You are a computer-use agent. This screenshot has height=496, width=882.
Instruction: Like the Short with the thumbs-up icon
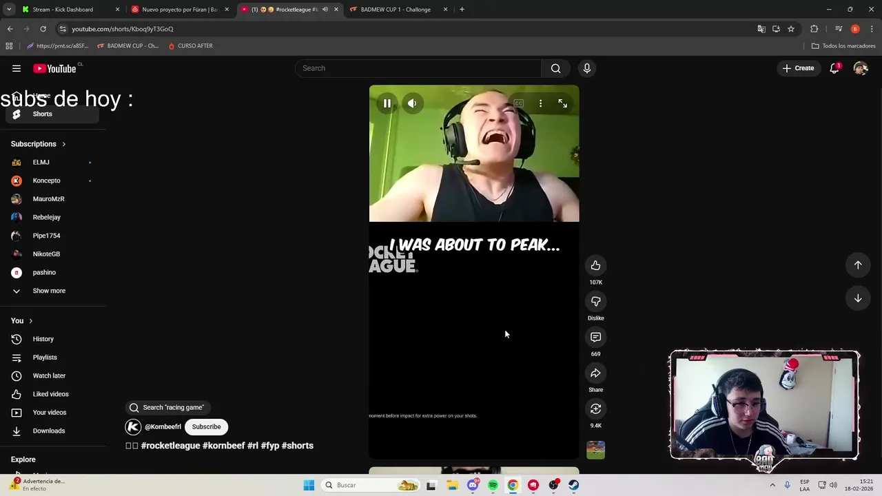click(x=595, y=265)
